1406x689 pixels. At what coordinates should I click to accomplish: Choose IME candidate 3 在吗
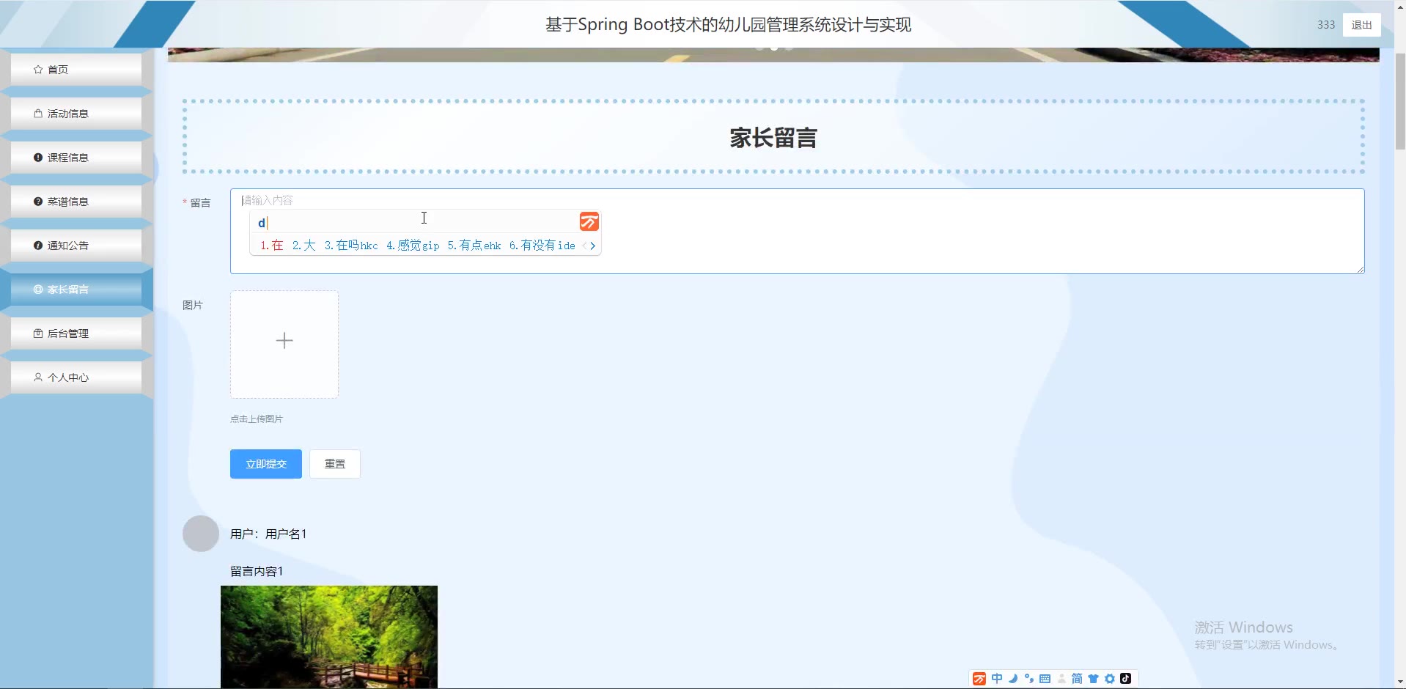pyautogui.click(x=351, y=246)
